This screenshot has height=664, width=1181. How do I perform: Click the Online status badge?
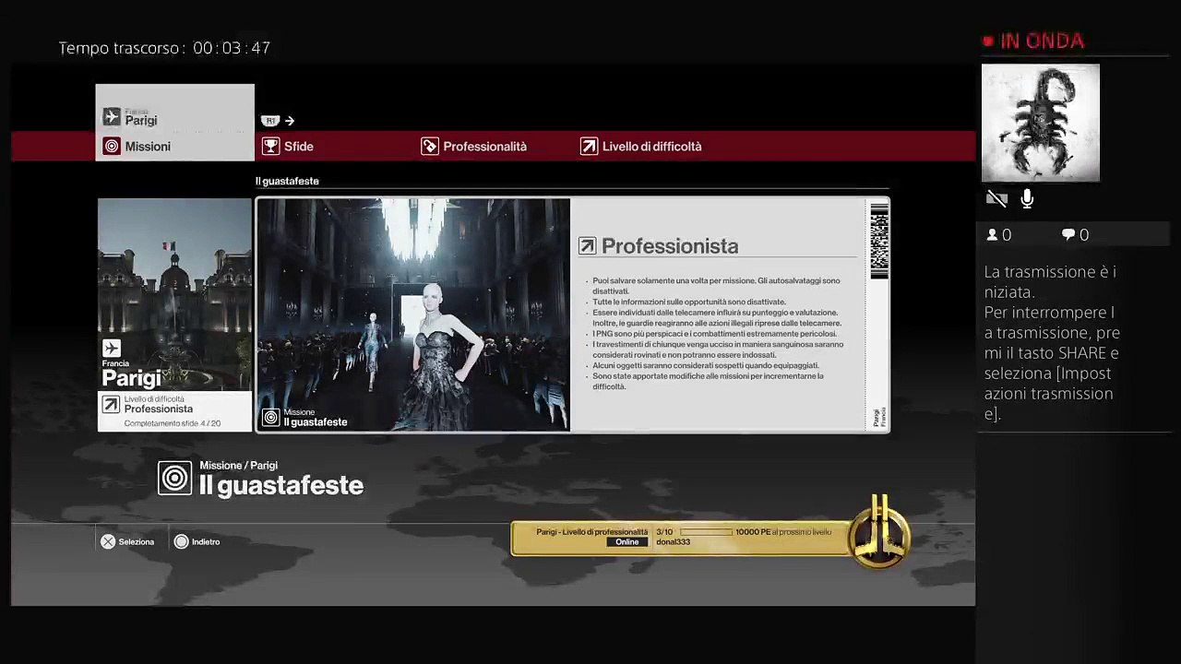(x=627, y=542)
